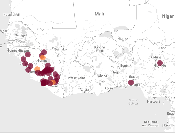Viewport: 175px width, 133px height.
Task: Click the Gulf of Guinea label
Action: click(133, 102)
